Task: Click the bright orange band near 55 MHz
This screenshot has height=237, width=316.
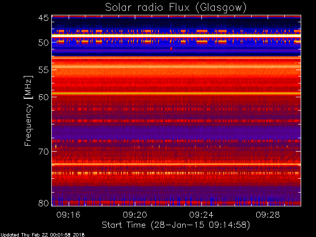Action: [176, 67]
